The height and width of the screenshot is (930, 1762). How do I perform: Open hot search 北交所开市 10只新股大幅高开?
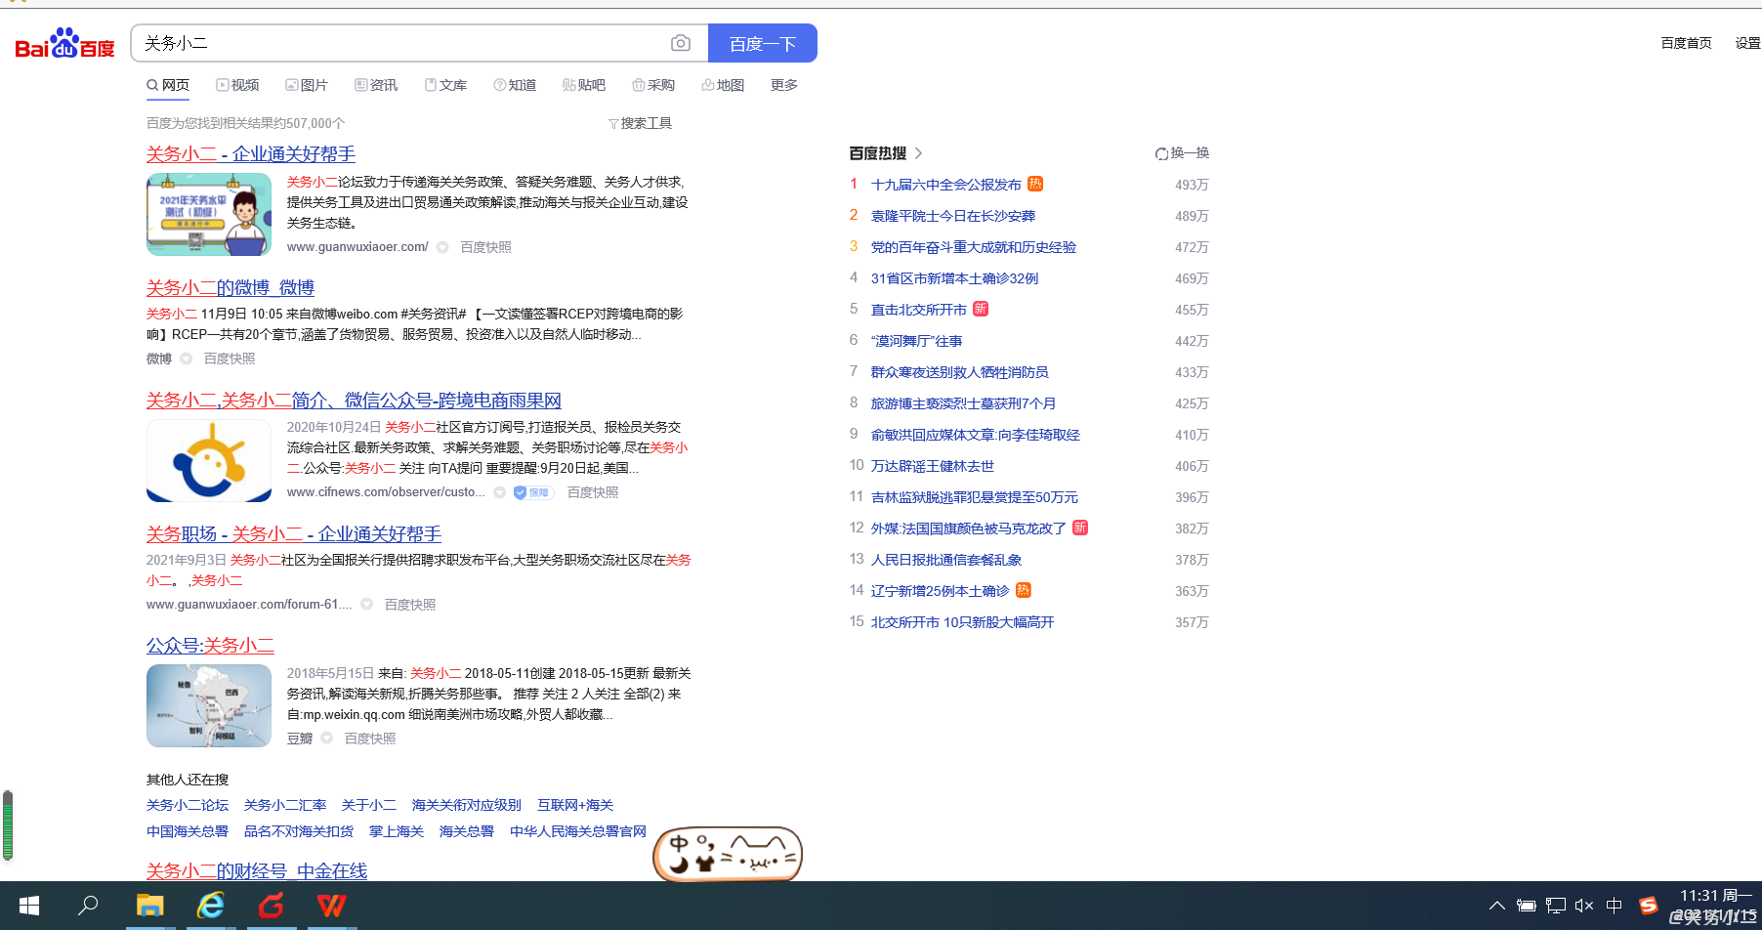[x=963, y=622]
